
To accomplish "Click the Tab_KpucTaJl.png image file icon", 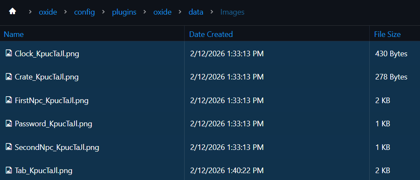I will [x=9, y=170].
